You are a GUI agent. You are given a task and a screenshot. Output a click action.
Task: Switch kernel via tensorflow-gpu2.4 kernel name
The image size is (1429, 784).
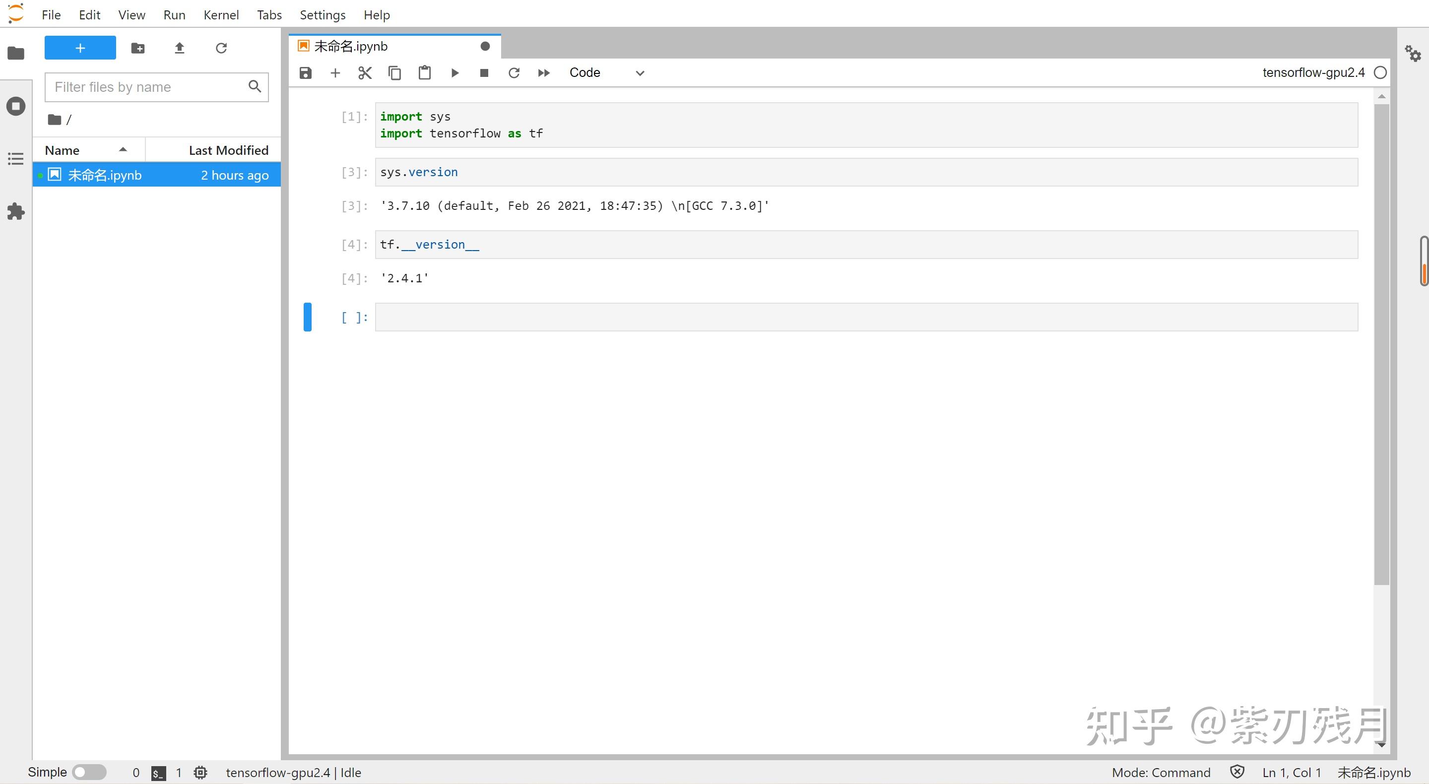tap(1313, 72)
